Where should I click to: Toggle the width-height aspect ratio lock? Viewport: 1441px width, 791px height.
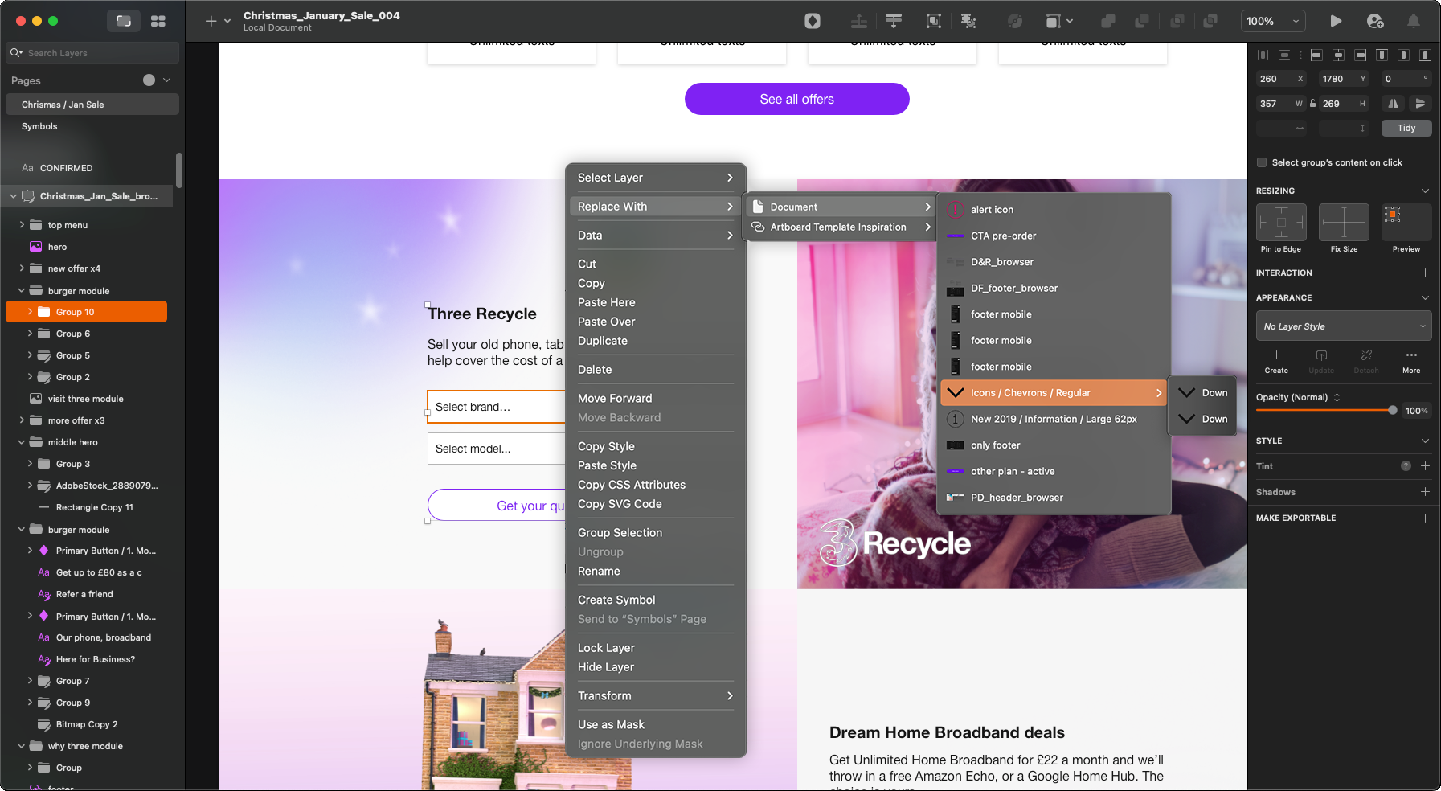coord(1312,104)
